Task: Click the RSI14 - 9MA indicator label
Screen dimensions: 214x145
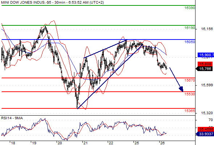Action: pyautogui.click(x=12, y=118)
